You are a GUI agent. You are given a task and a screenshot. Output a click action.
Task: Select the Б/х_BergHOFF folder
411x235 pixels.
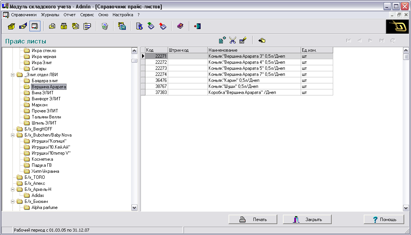tap(38, 129)
